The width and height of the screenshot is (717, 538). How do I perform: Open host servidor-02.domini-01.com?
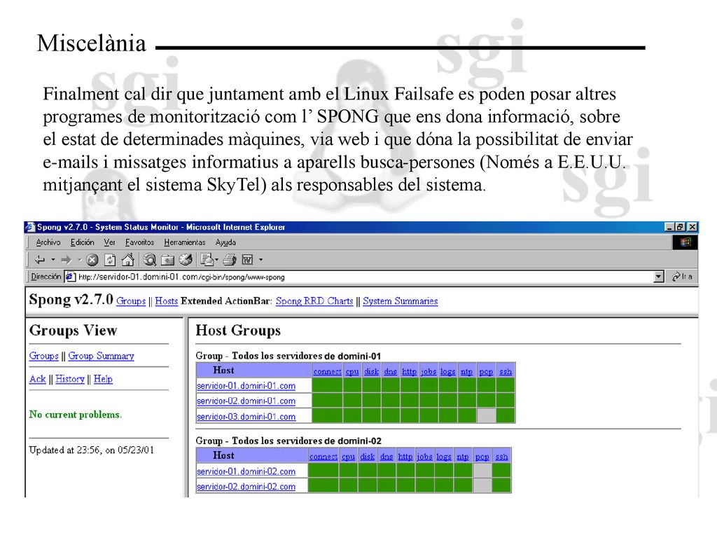[246, 401]
